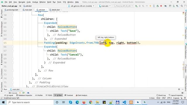Click the fold marker beside line 61 RaisedButton
Image resolution: width=187 pixels, height=105 pixels.
pos(13,27)
